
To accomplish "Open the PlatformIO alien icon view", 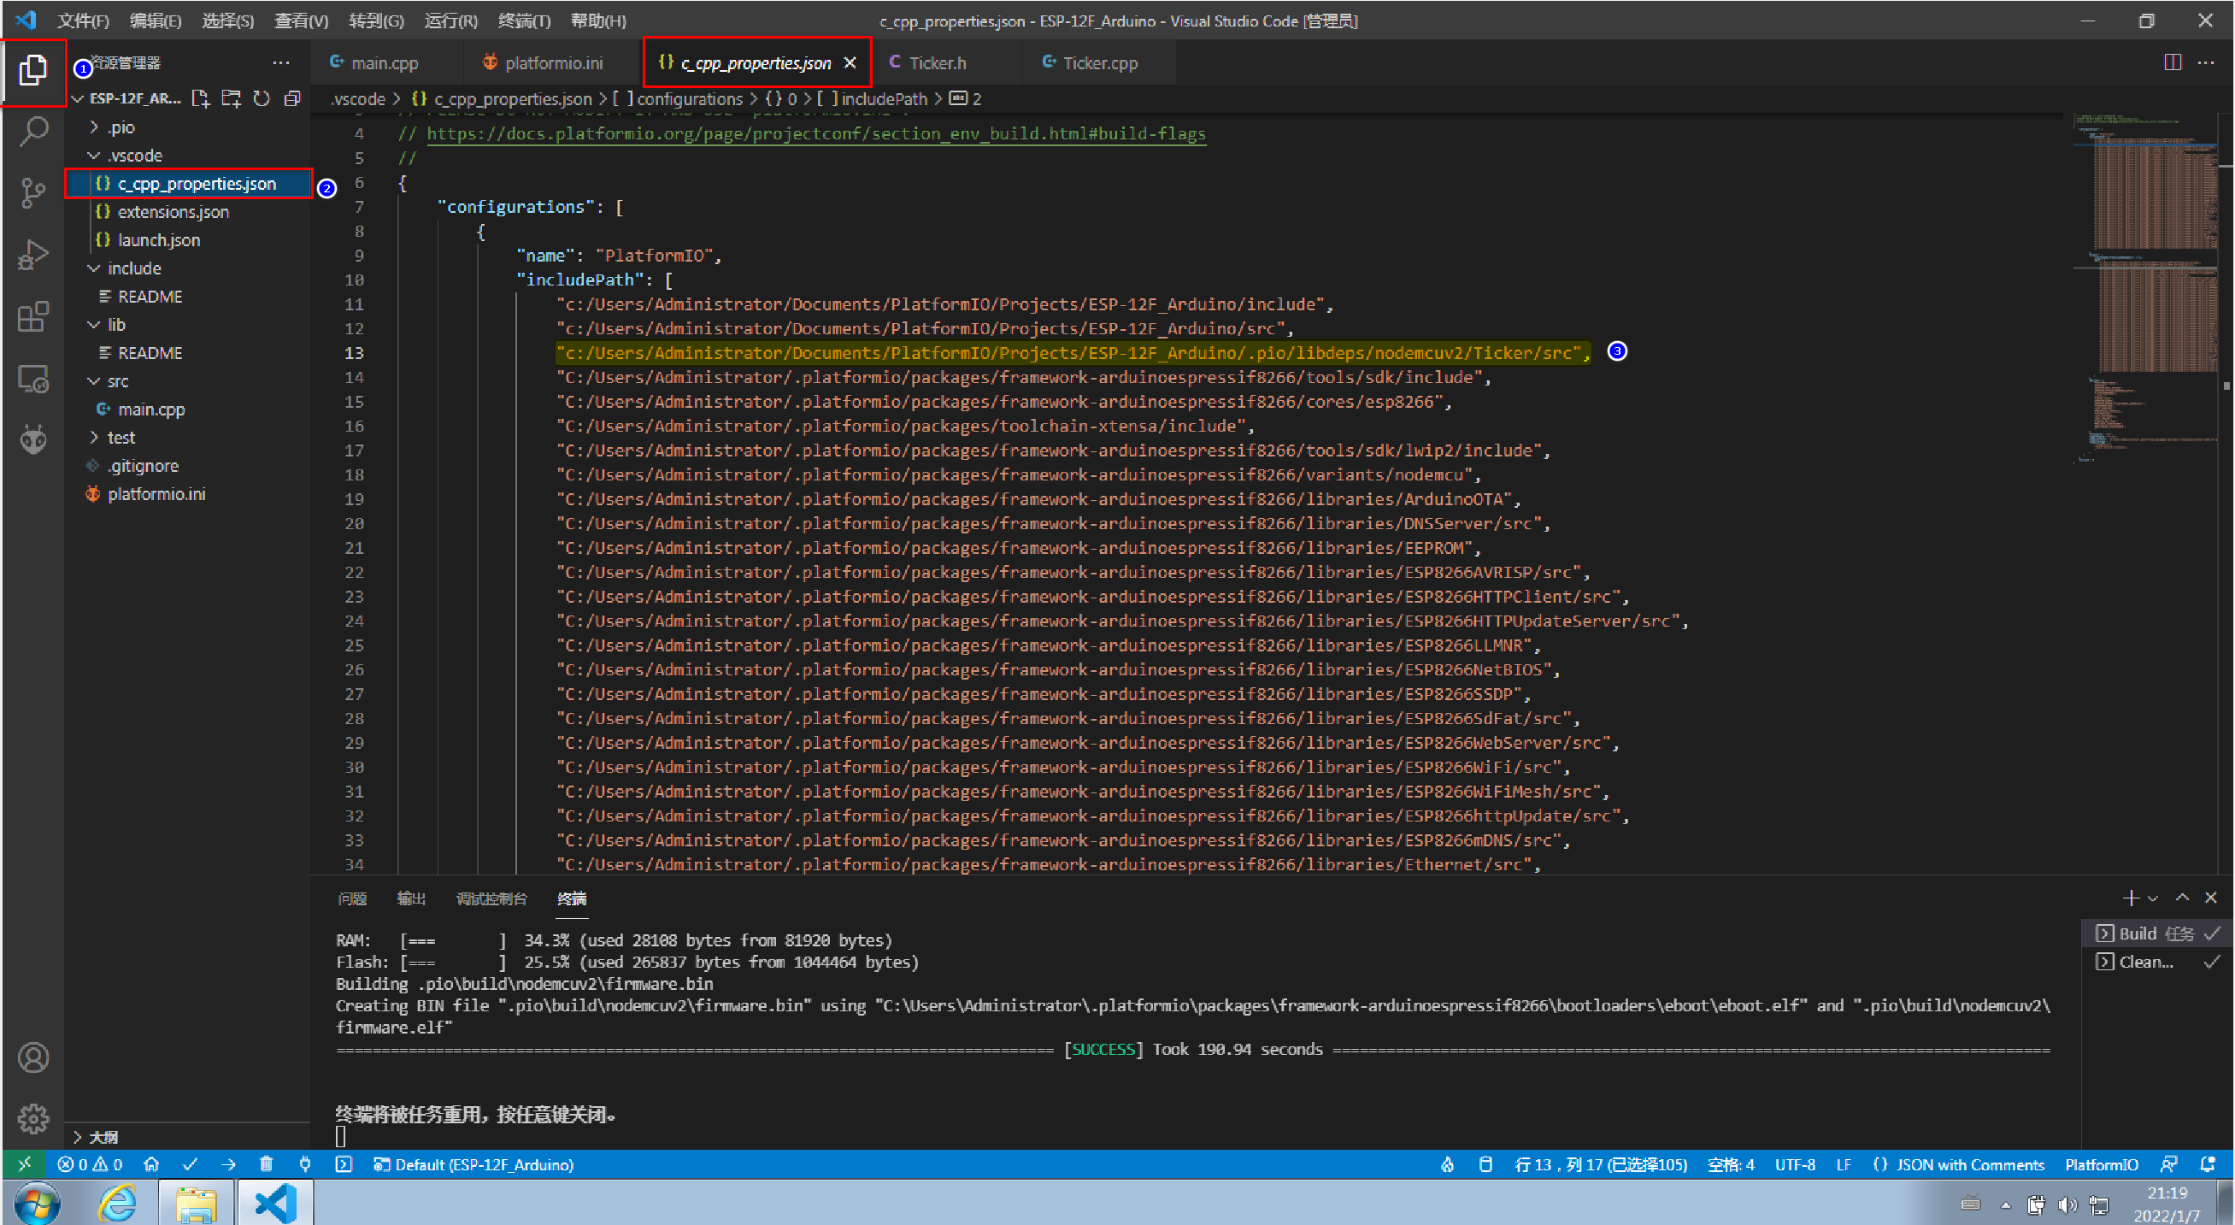I will pyautogui.click(x=33, y=440).
